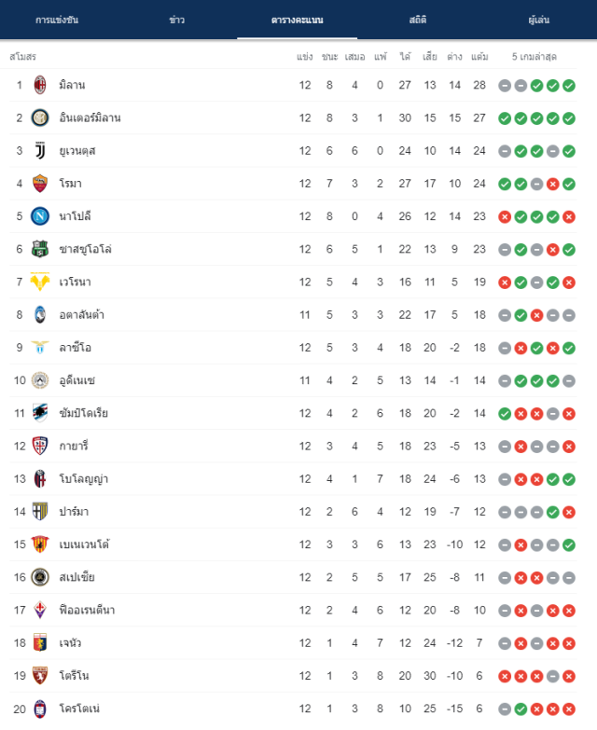
Task: Click the Hellas Verona yellow crest
Action: tap(40, 282)
